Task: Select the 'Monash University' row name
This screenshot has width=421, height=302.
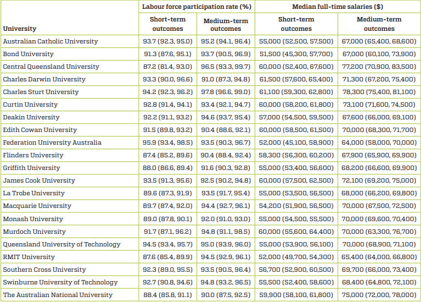Action: (x=33, y=219)
